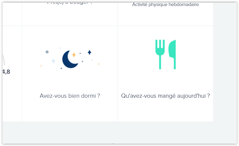239x146 pixels.
Task: Select the weekly physical activity card
Action: 166,14
